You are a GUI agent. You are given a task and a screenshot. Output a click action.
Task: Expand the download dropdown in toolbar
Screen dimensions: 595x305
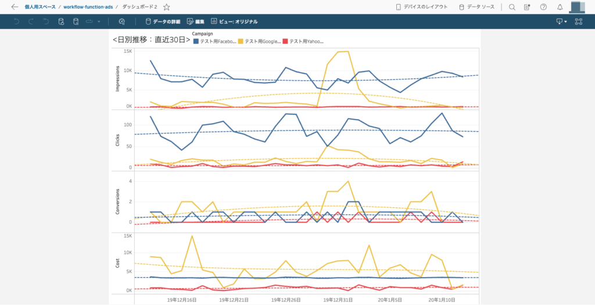(x=561, y=21)
